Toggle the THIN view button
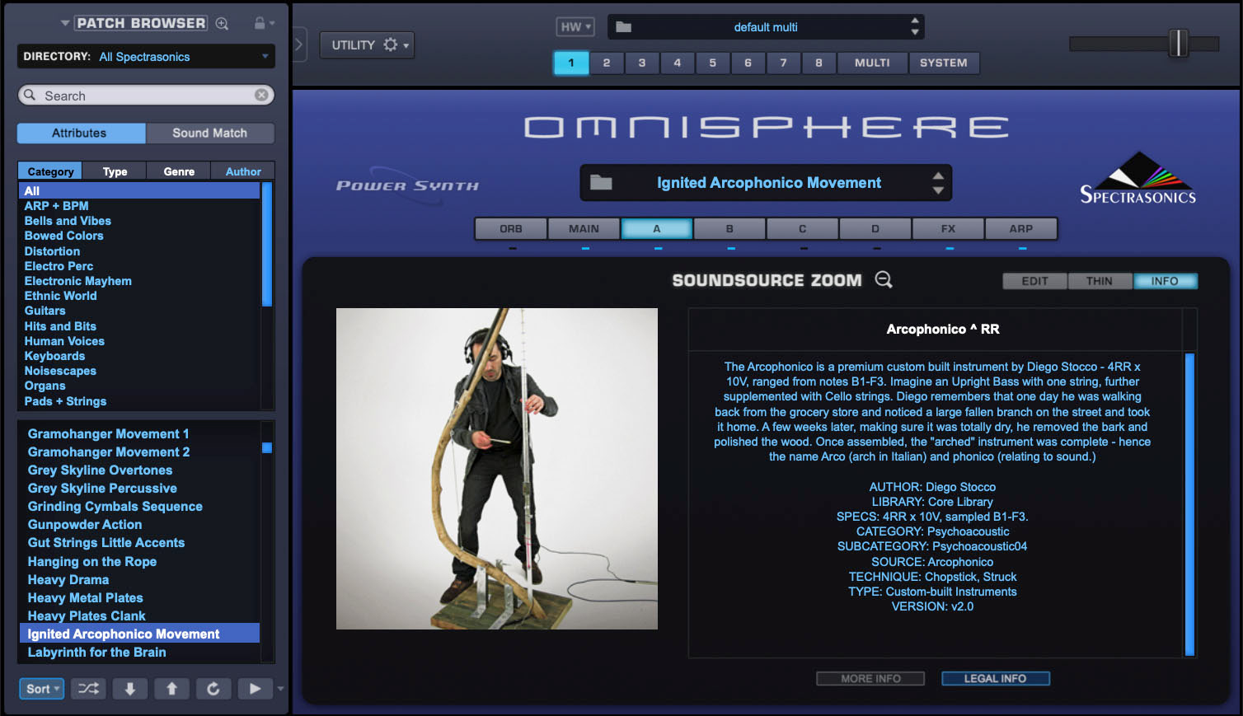Image resolution: width=1243 pixels, height=716 pixels. coord(1100,281)
